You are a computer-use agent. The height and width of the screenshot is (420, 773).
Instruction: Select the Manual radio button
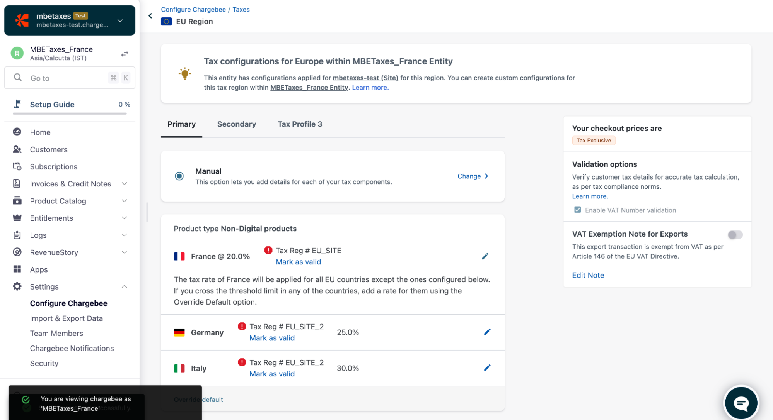tap(179, 176)
